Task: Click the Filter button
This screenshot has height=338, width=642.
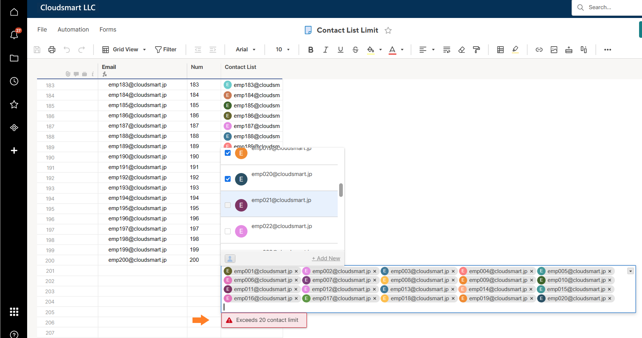Action: (166, 49)
